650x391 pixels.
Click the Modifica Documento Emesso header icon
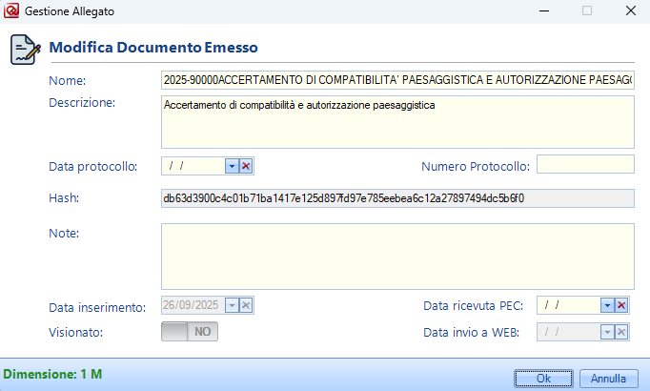click(25, 49)
